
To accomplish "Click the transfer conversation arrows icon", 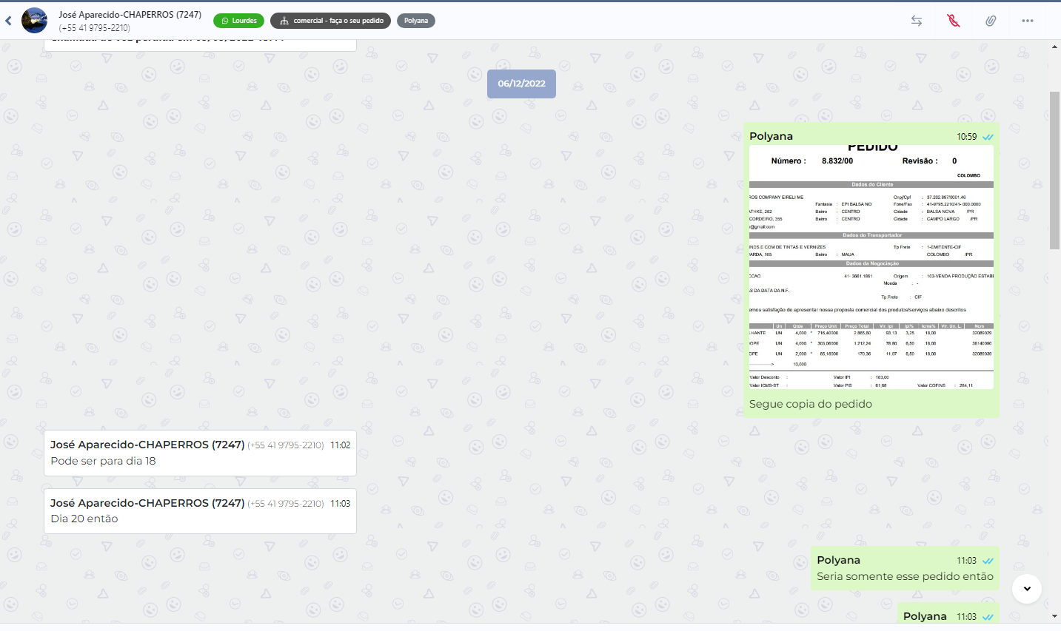I will 916,21.
